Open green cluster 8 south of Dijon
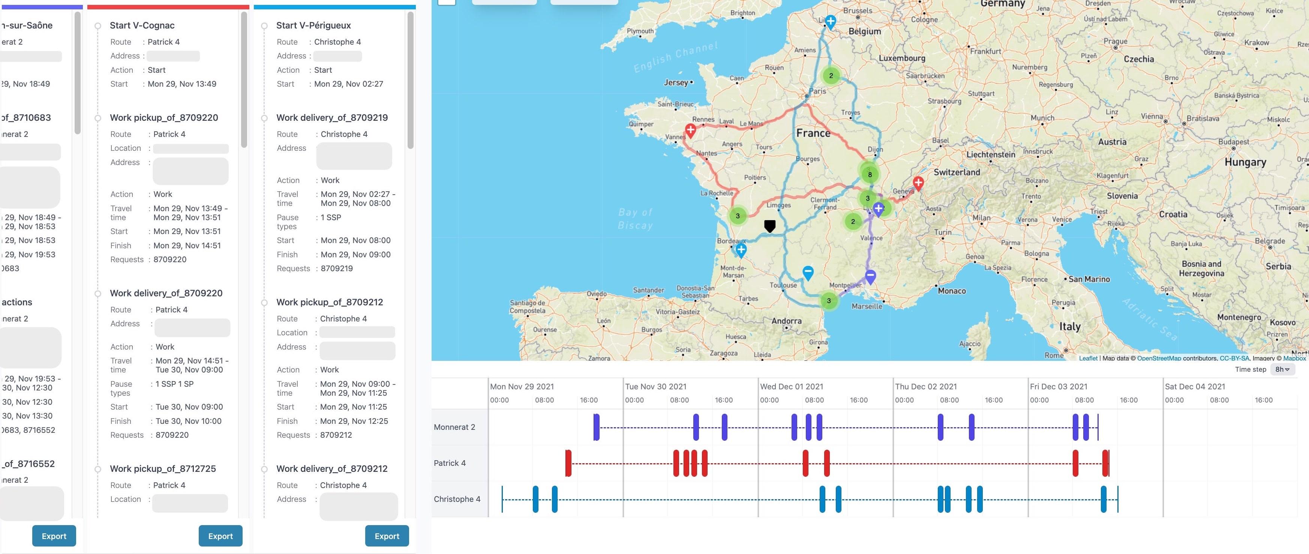The image size is (1309, 554). 870,174
